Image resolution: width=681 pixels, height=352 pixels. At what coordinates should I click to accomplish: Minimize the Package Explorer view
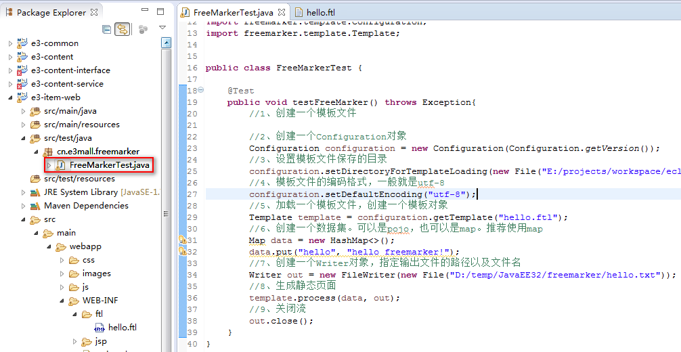tap(145, 10)
